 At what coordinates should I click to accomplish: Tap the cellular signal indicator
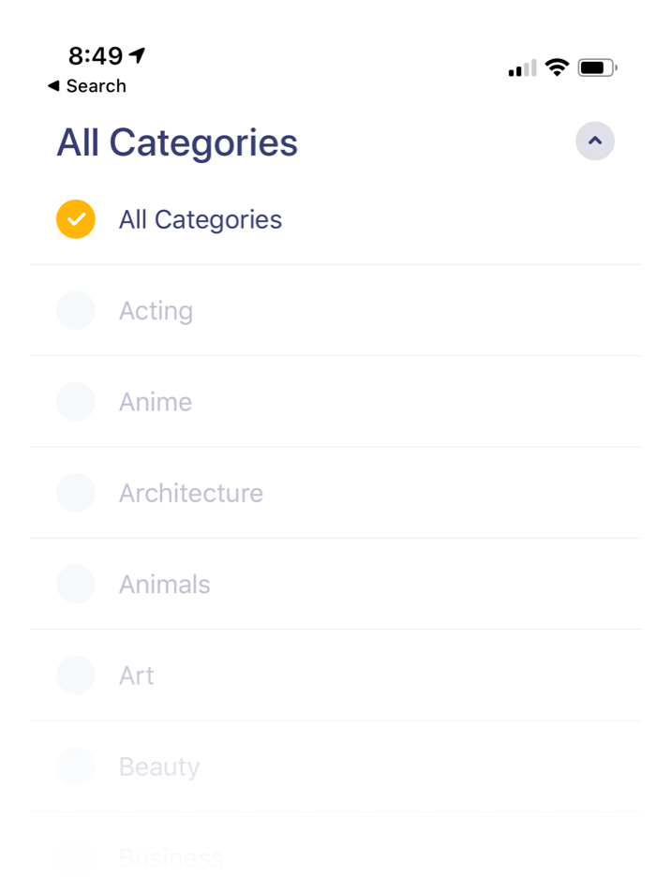pyautogui.click(x=521, y=67)
